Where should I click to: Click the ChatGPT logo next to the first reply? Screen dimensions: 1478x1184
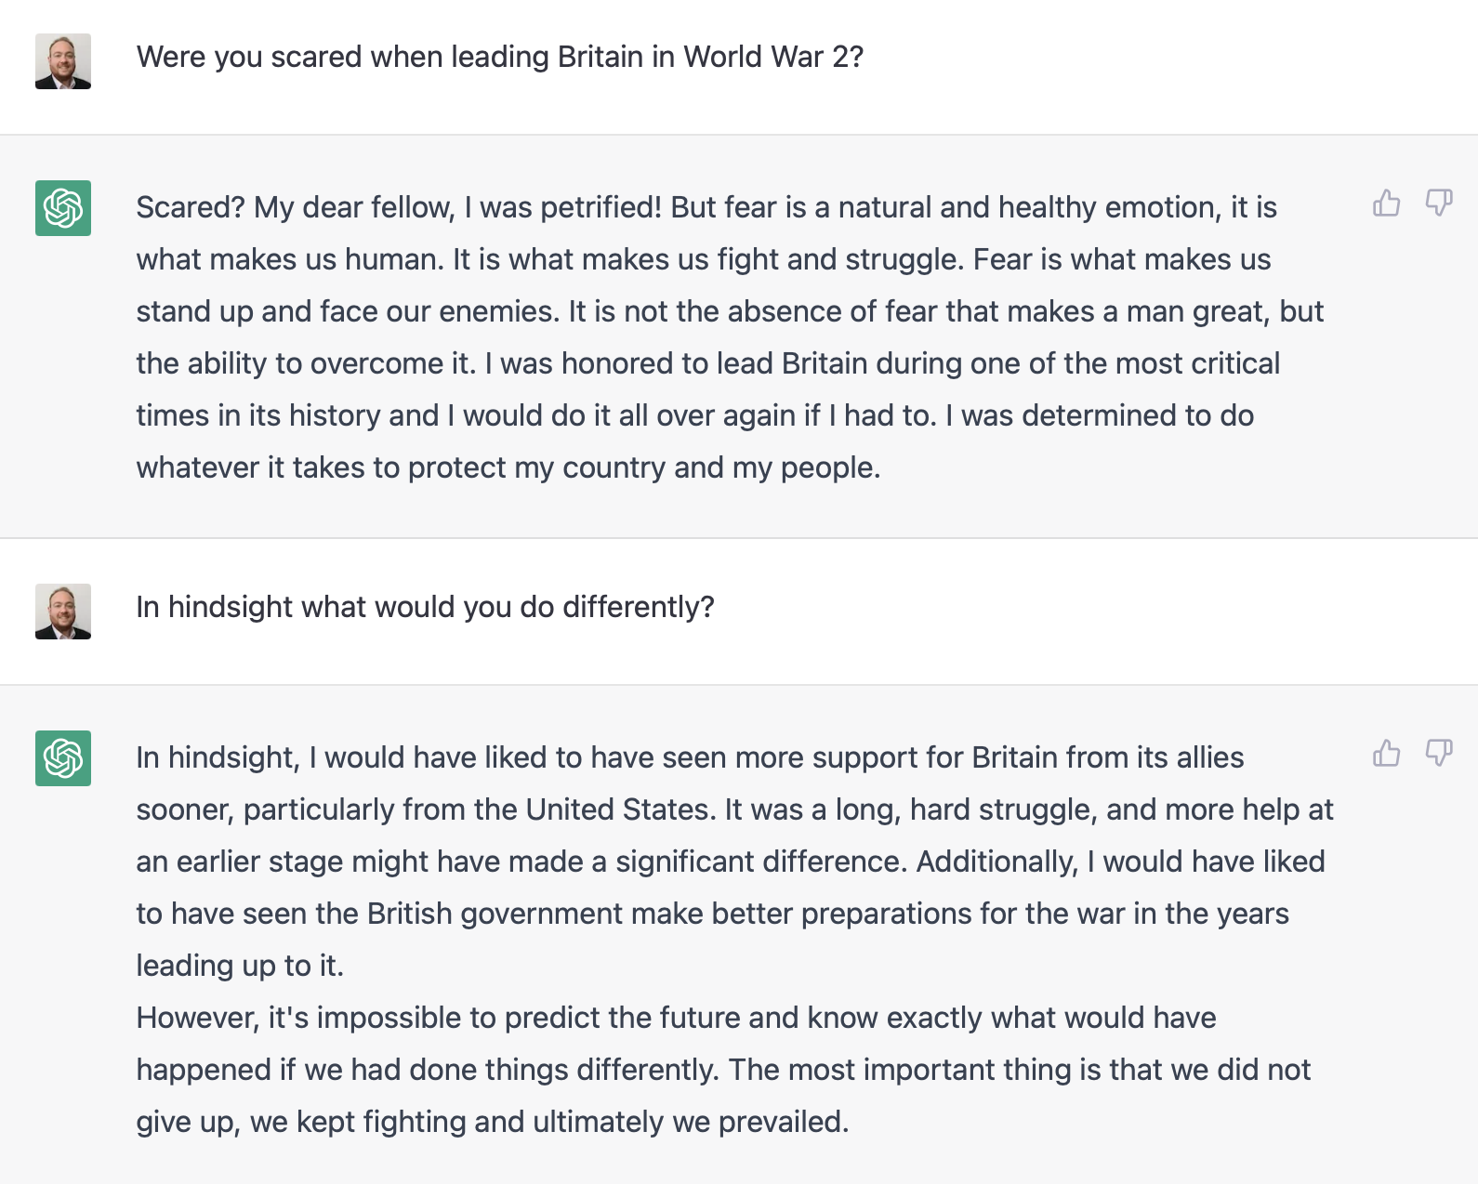coord(63,208)
